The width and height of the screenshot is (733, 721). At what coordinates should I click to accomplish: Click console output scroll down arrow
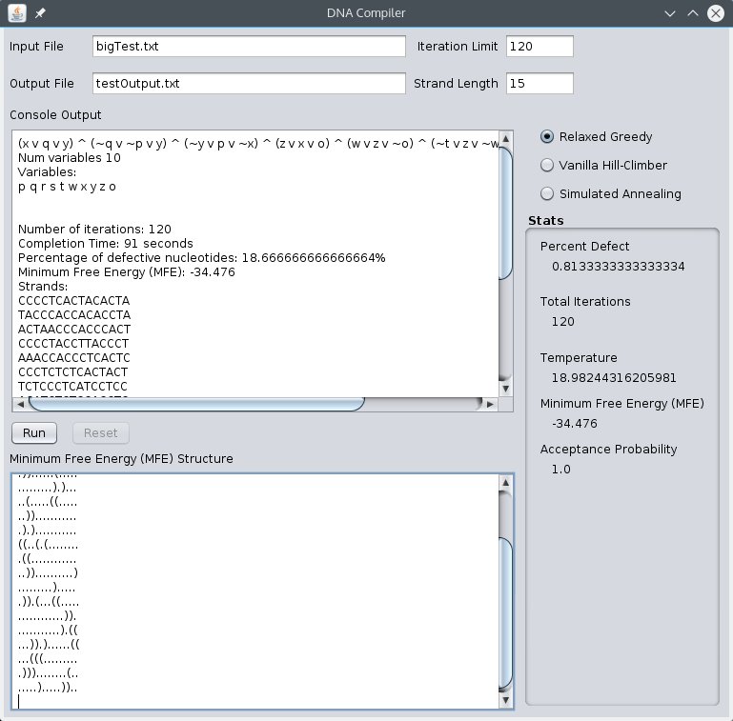point(505,389)
